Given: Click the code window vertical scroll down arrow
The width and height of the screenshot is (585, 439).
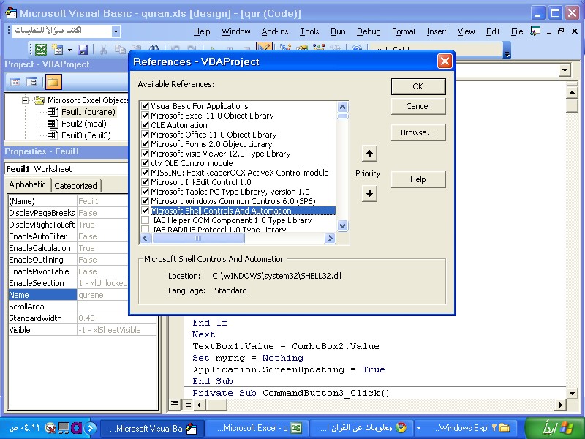Looking at the screenshot, I should pyautogui.click(x=572, y=393).
